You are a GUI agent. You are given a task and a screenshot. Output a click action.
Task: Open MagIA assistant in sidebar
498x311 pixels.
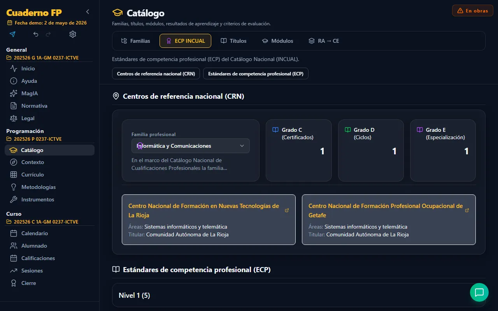(x=49, y=93)
